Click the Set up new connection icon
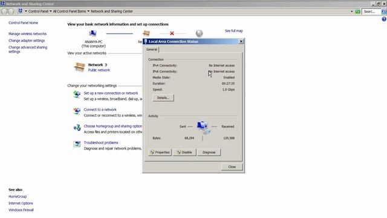The width and height of the screenshot is (387, 218). (77, 94)
